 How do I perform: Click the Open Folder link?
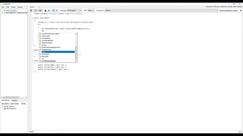point(14,104)
